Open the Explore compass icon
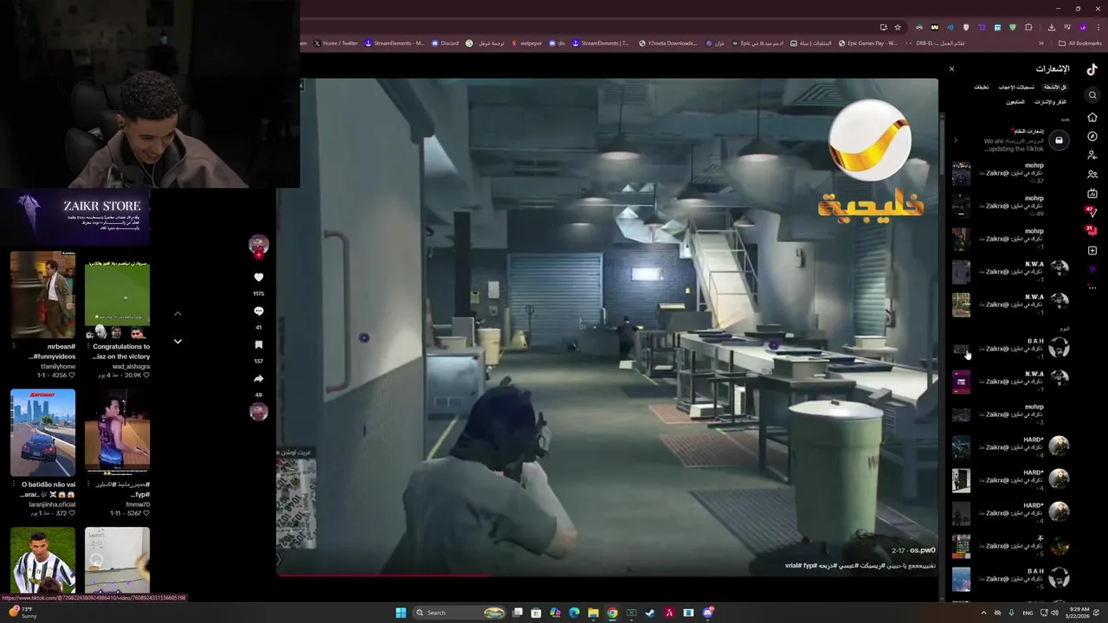Image resolution: width=1108 pixels, height=623 pixels. pos(1092,136)
